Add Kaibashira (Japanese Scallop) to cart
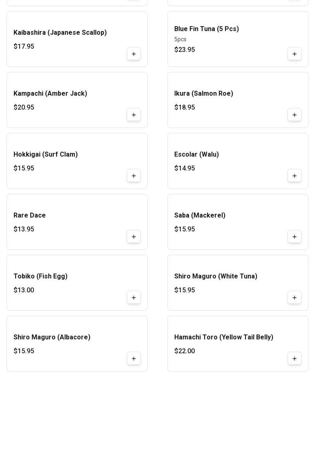The height and width of the screenshot is (451, 315). tap(134, 54)
